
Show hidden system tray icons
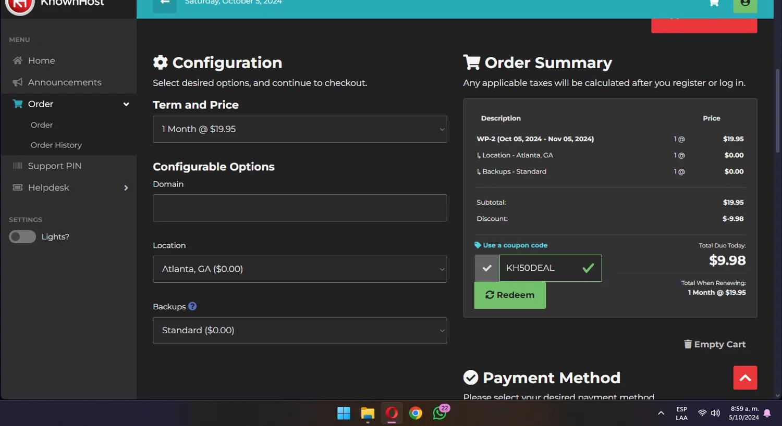(x=661, y=414)
